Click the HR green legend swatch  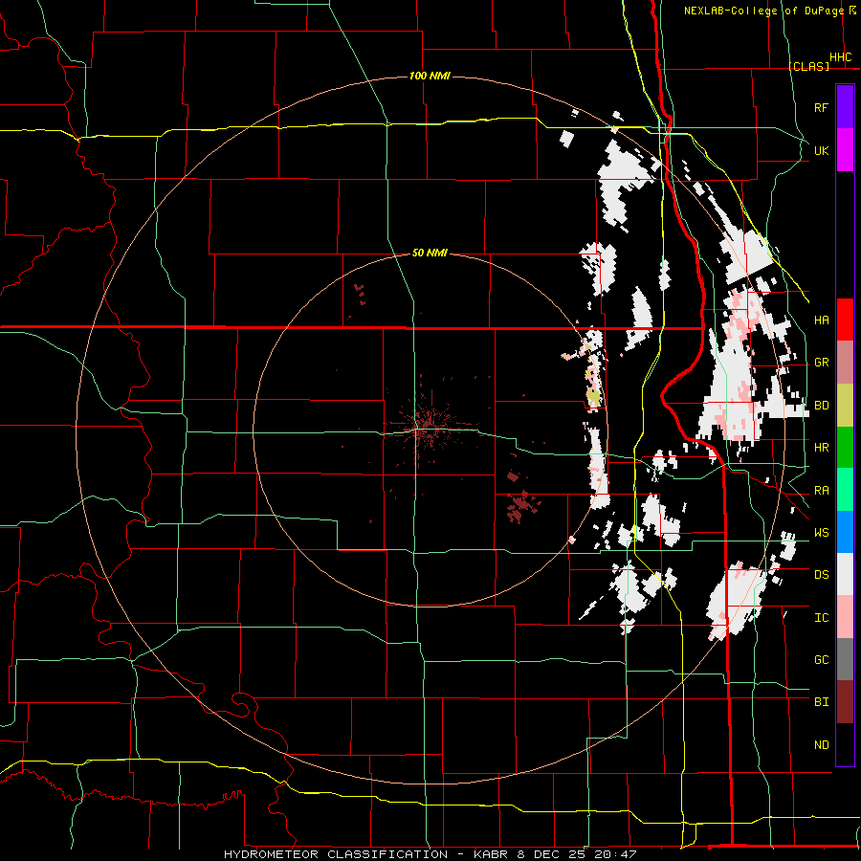point(845,447)
